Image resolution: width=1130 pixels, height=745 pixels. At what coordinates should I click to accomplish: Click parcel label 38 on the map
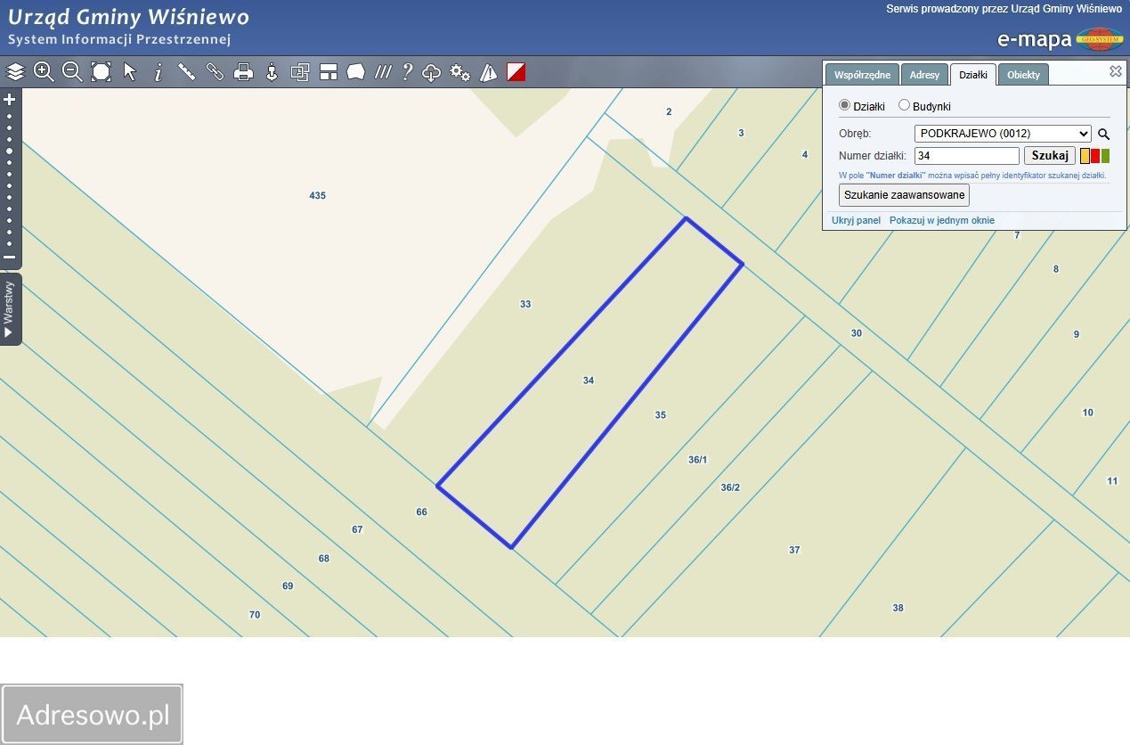898,608
